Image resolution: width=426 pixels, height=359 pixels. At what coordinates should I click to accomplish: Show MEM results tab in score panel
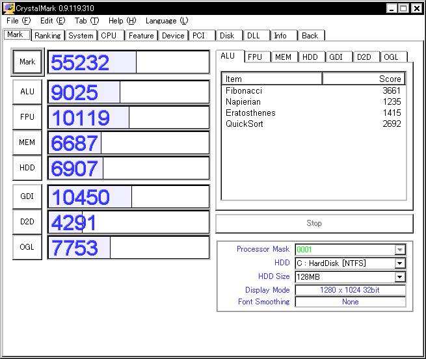coord(285,57)
